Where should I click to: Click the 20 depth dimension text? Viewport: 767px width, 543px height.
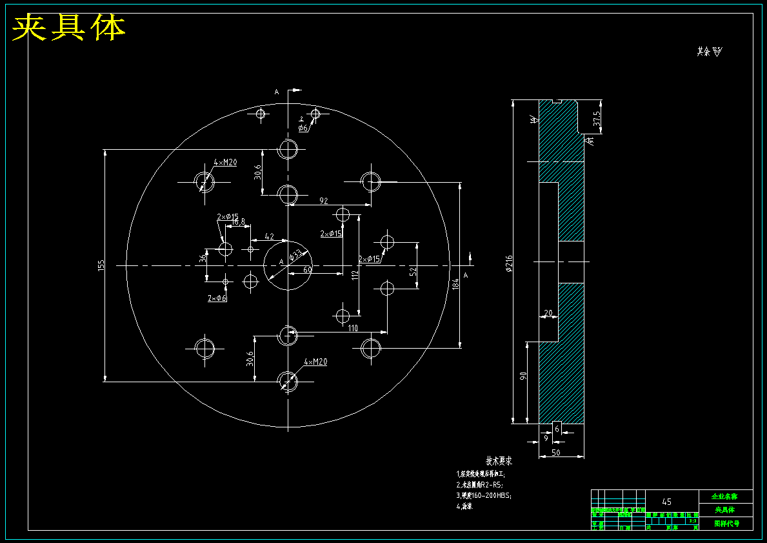coord(548,313)
